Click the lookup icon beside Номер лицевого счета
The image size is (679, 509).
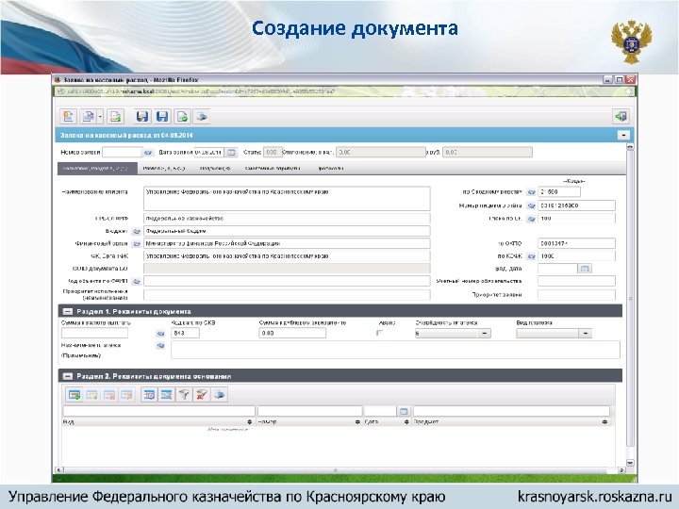click(x=531, y=206)
